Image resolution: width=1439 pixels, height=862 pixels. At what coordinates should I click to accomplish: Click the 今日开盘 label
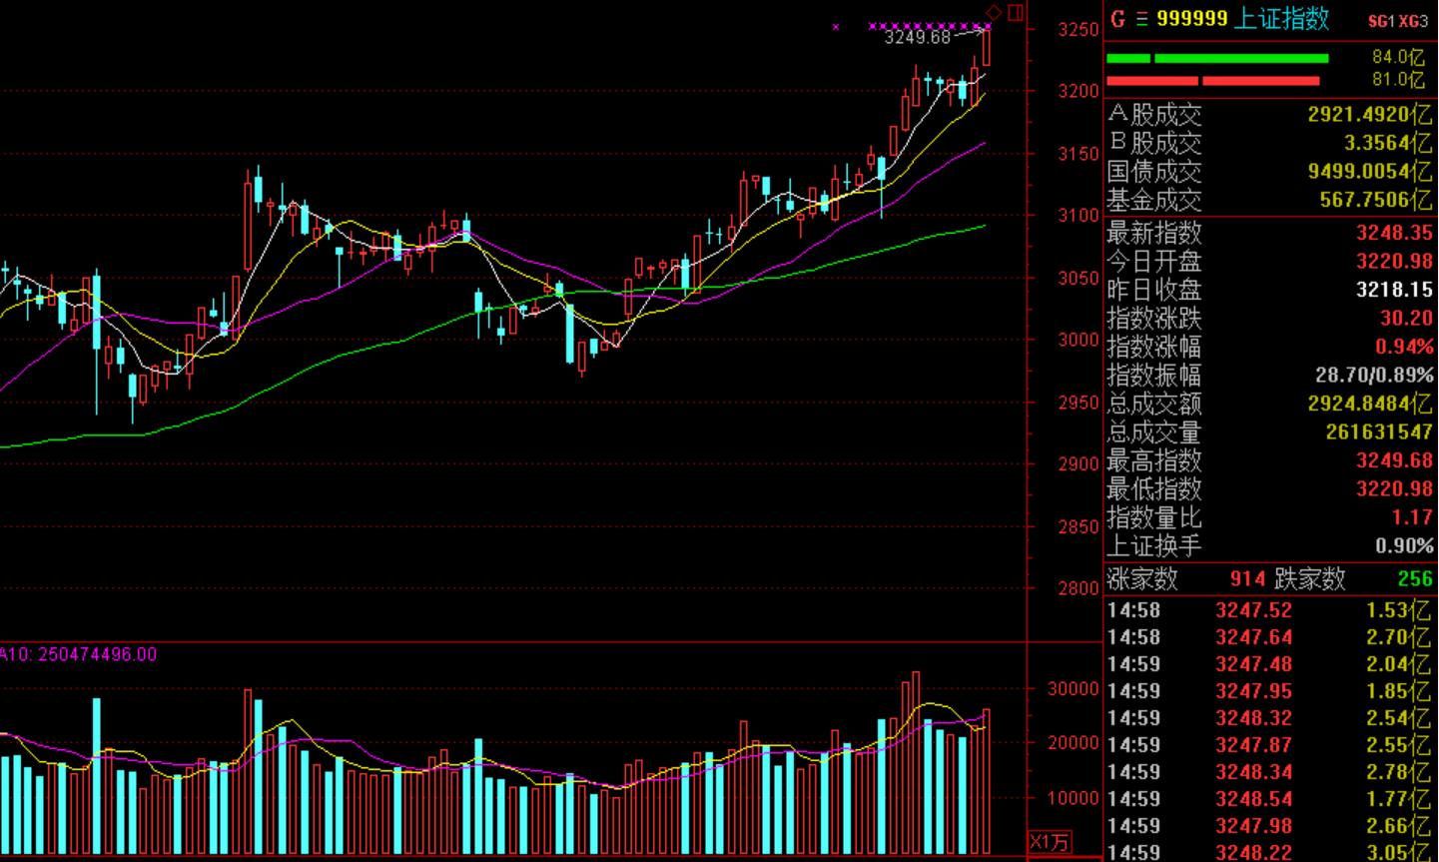pyautogui.click(x=1154, y=262)
